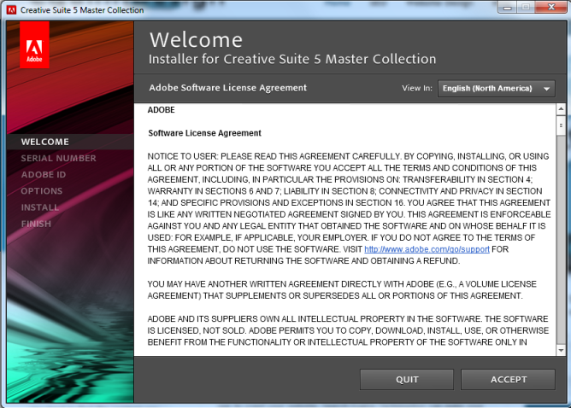
Task: Click the title bar Adobe installer icon
Action: [x=11, y=9]
